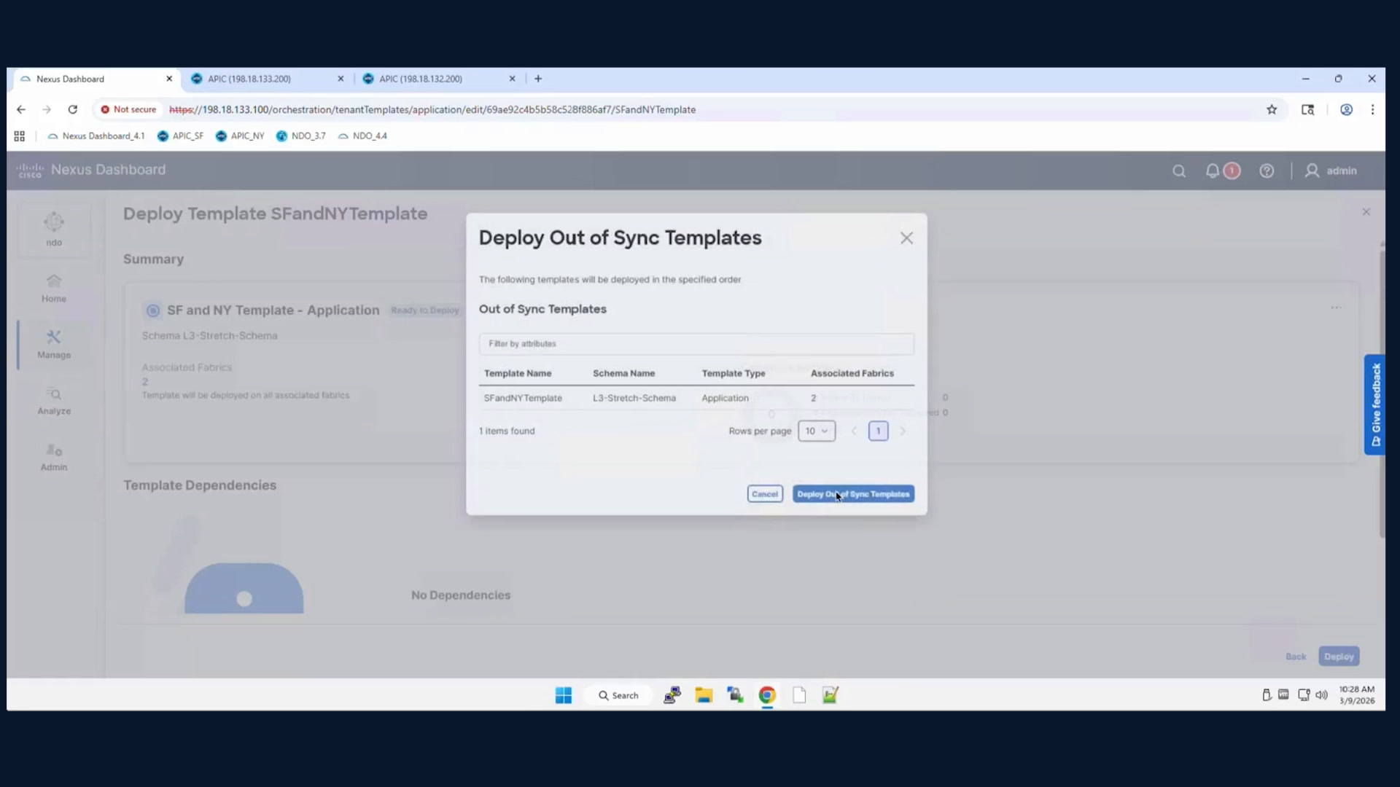Select page 1 in pagination
This screenshot has height=787, width=1400.
click(878, 431)
